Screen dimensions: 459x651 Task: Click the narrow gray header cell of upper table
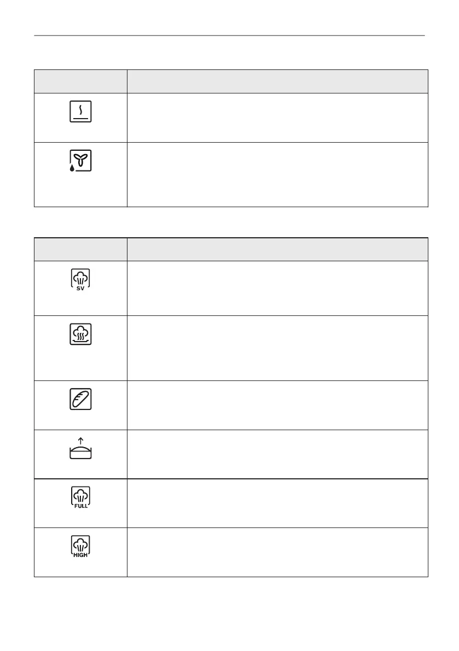coord(80,81)
